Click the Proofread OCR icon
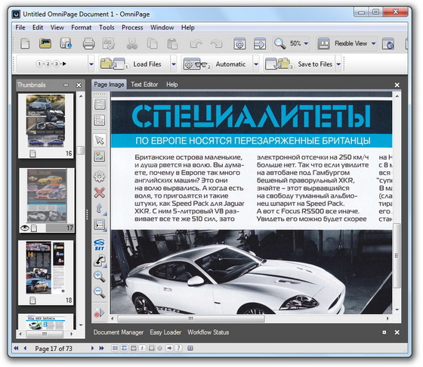Image resolution: width=423 pixels, height=367 pixels. (x=109, y=44)
